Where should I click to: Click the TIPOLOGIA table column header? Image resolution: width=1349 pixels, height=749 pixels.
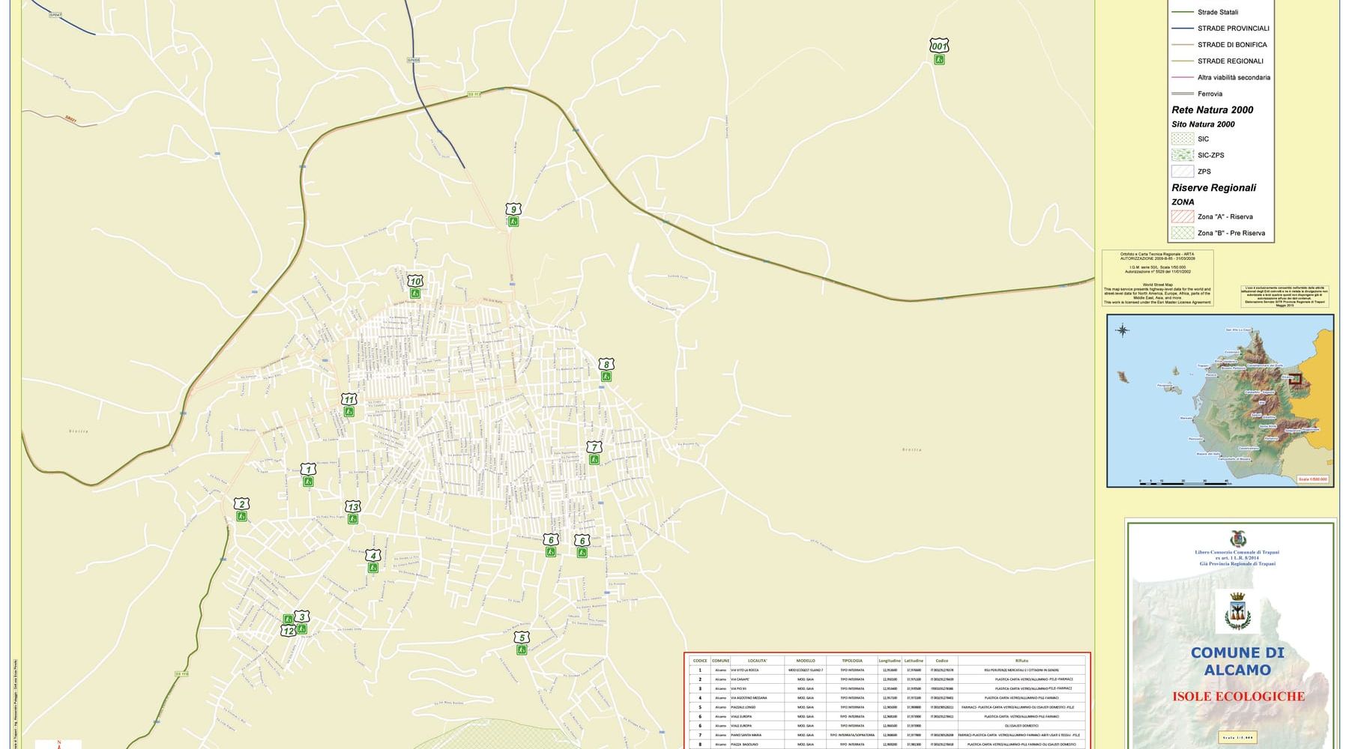[x=852, y=661]
